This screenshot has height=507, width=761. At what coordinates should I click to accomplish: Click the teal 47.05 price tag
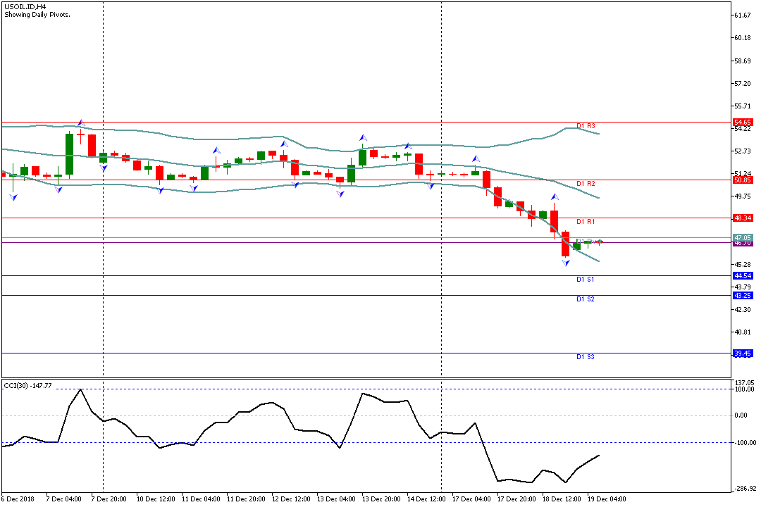(x=743, y=237)
